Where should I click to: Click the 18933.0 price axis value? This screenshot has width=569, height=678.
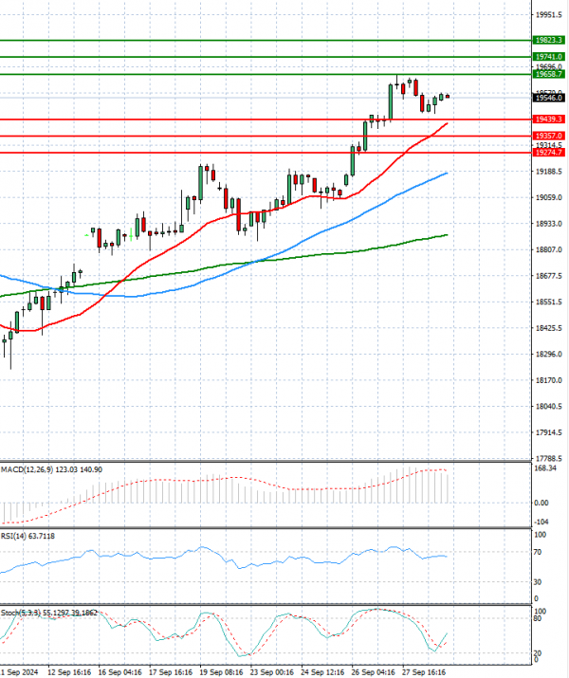(x=549, y=224)
